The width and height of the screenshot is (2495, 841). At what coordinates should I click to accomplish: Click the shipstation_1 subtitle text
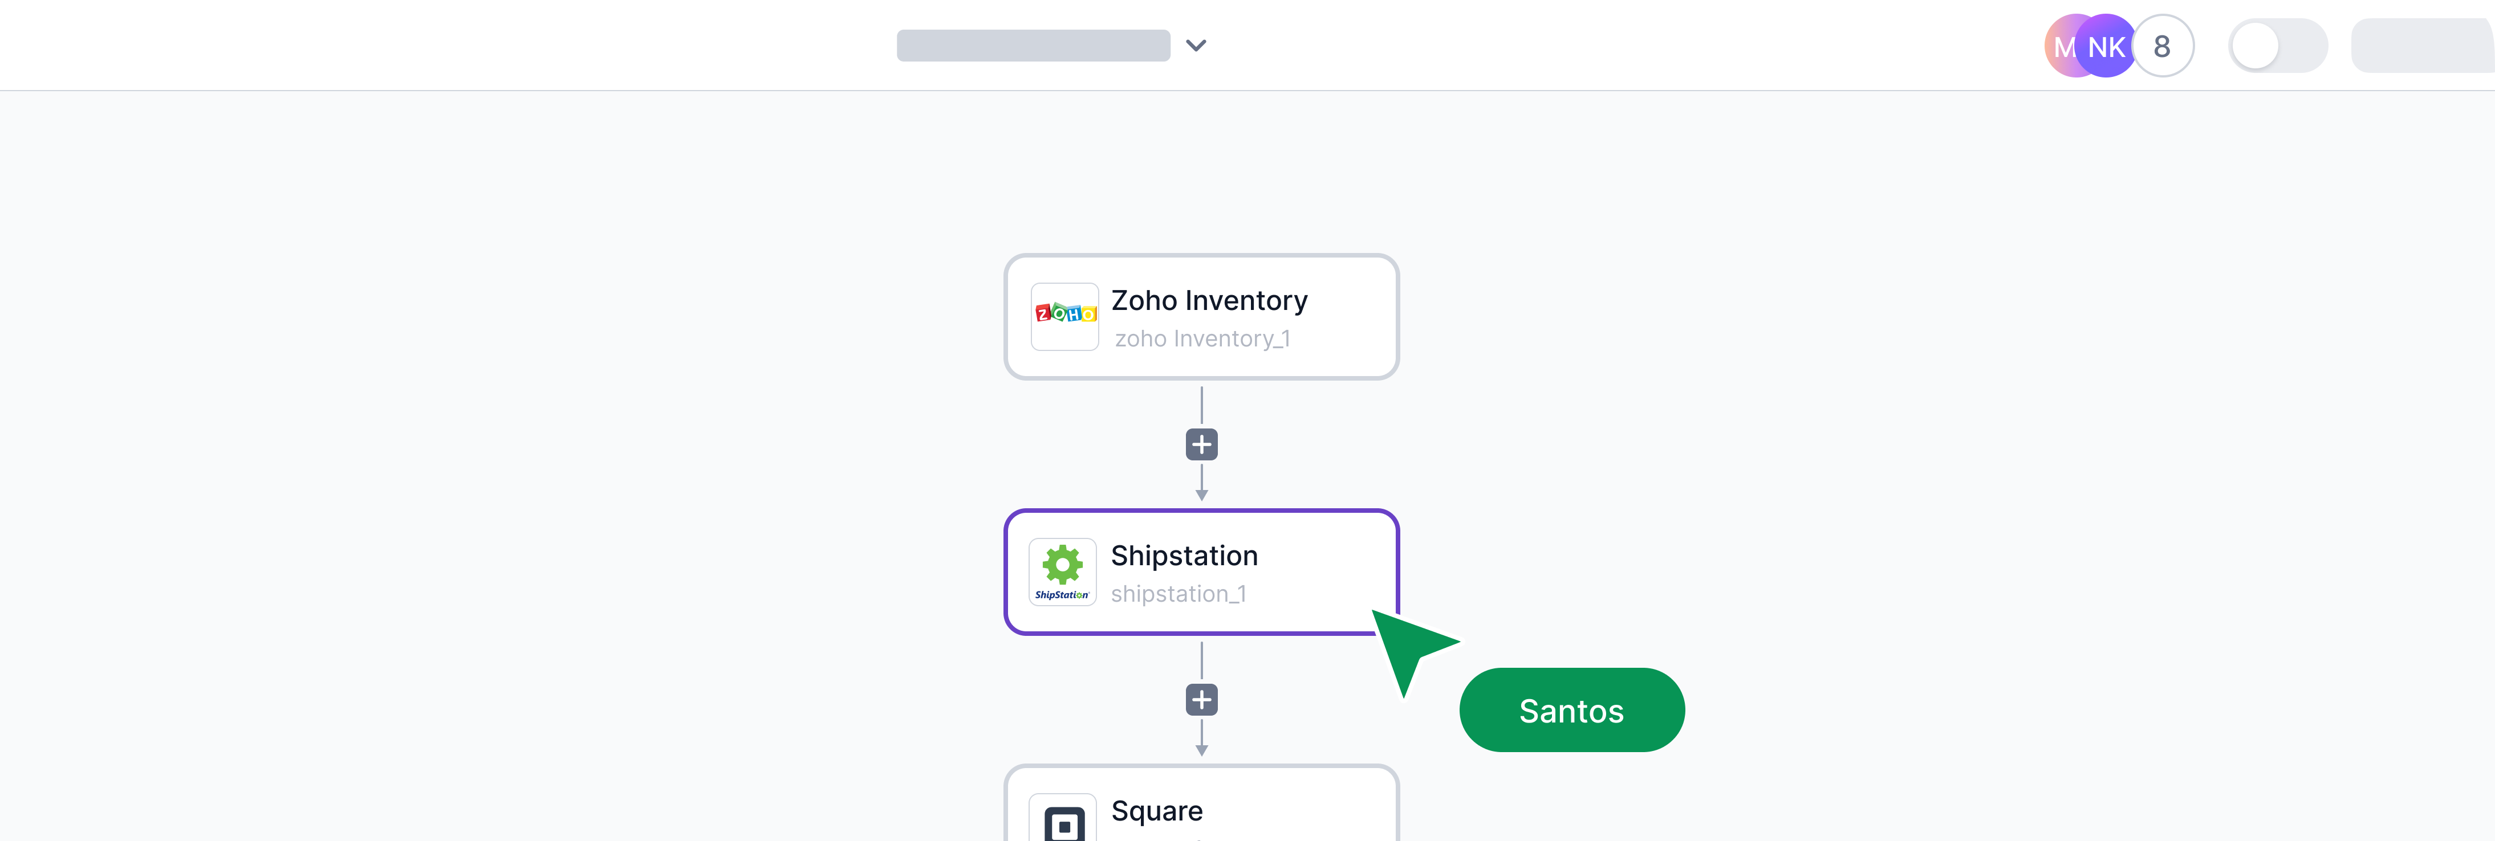(1178, 594)
